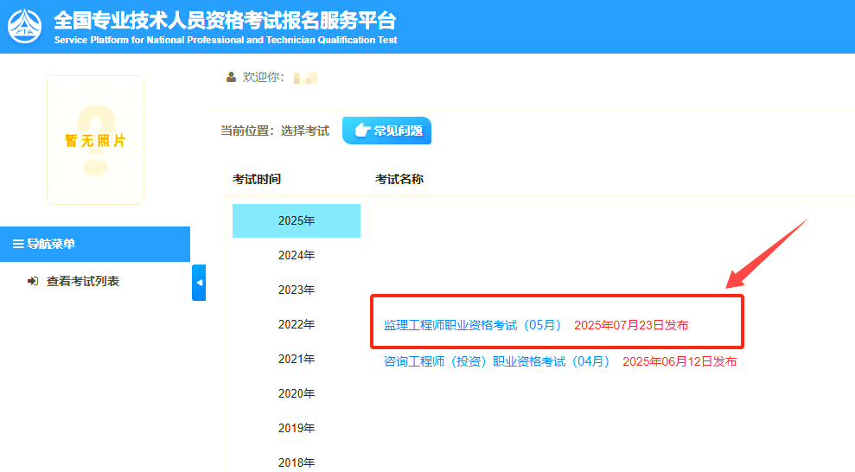Select the 2021年 exam year

297,360
